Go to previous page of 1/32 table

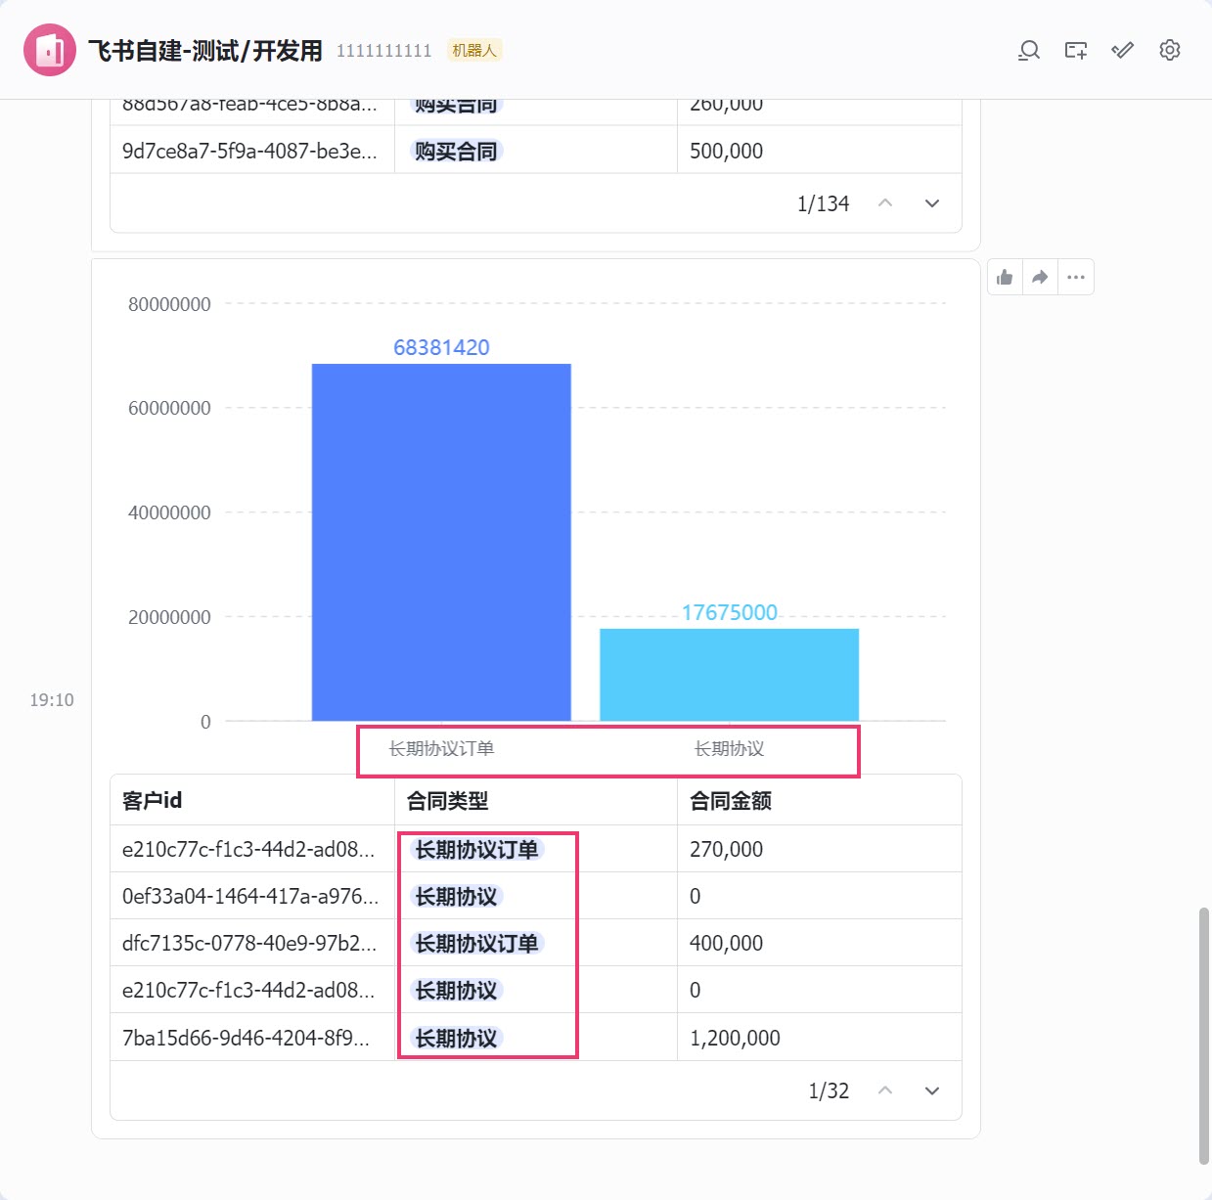pyautogui.click(x=885, y=1090)
